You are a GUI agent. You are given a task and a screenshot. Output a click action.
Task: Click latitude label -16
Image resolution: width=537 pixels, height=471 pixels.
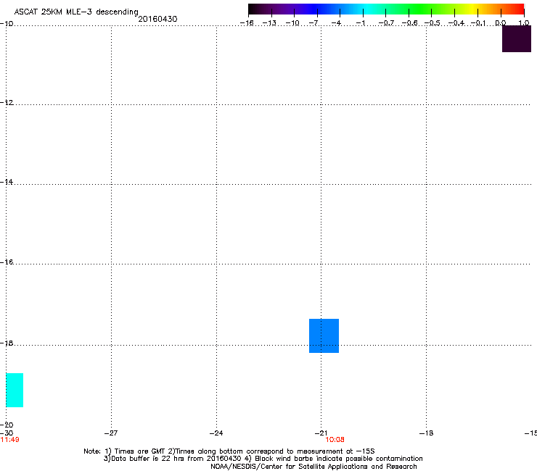click(x=7, y=262)
